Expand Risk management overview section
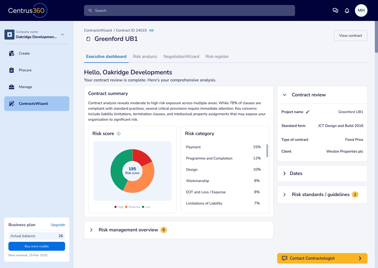 click(x=91, y=230)
